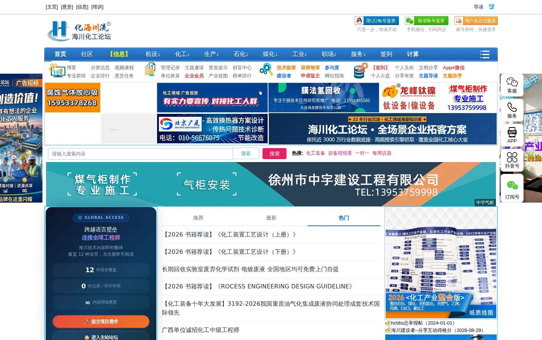Open post 广西单位诚招化工中级工程师
The width and height of the screenshot is (542, 340).
(x=201, y=330)
